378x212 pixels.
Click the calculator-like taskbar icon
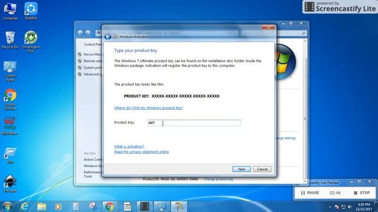pos(76,207)
